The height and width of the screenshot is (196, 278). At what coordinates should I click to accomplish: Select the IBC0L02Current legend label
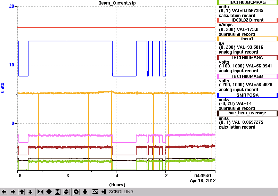247,20
